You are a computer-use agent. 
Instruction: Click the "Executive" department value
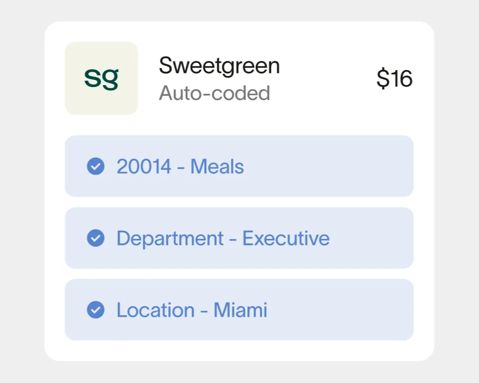pyautogui.click(x=286, y=238)
